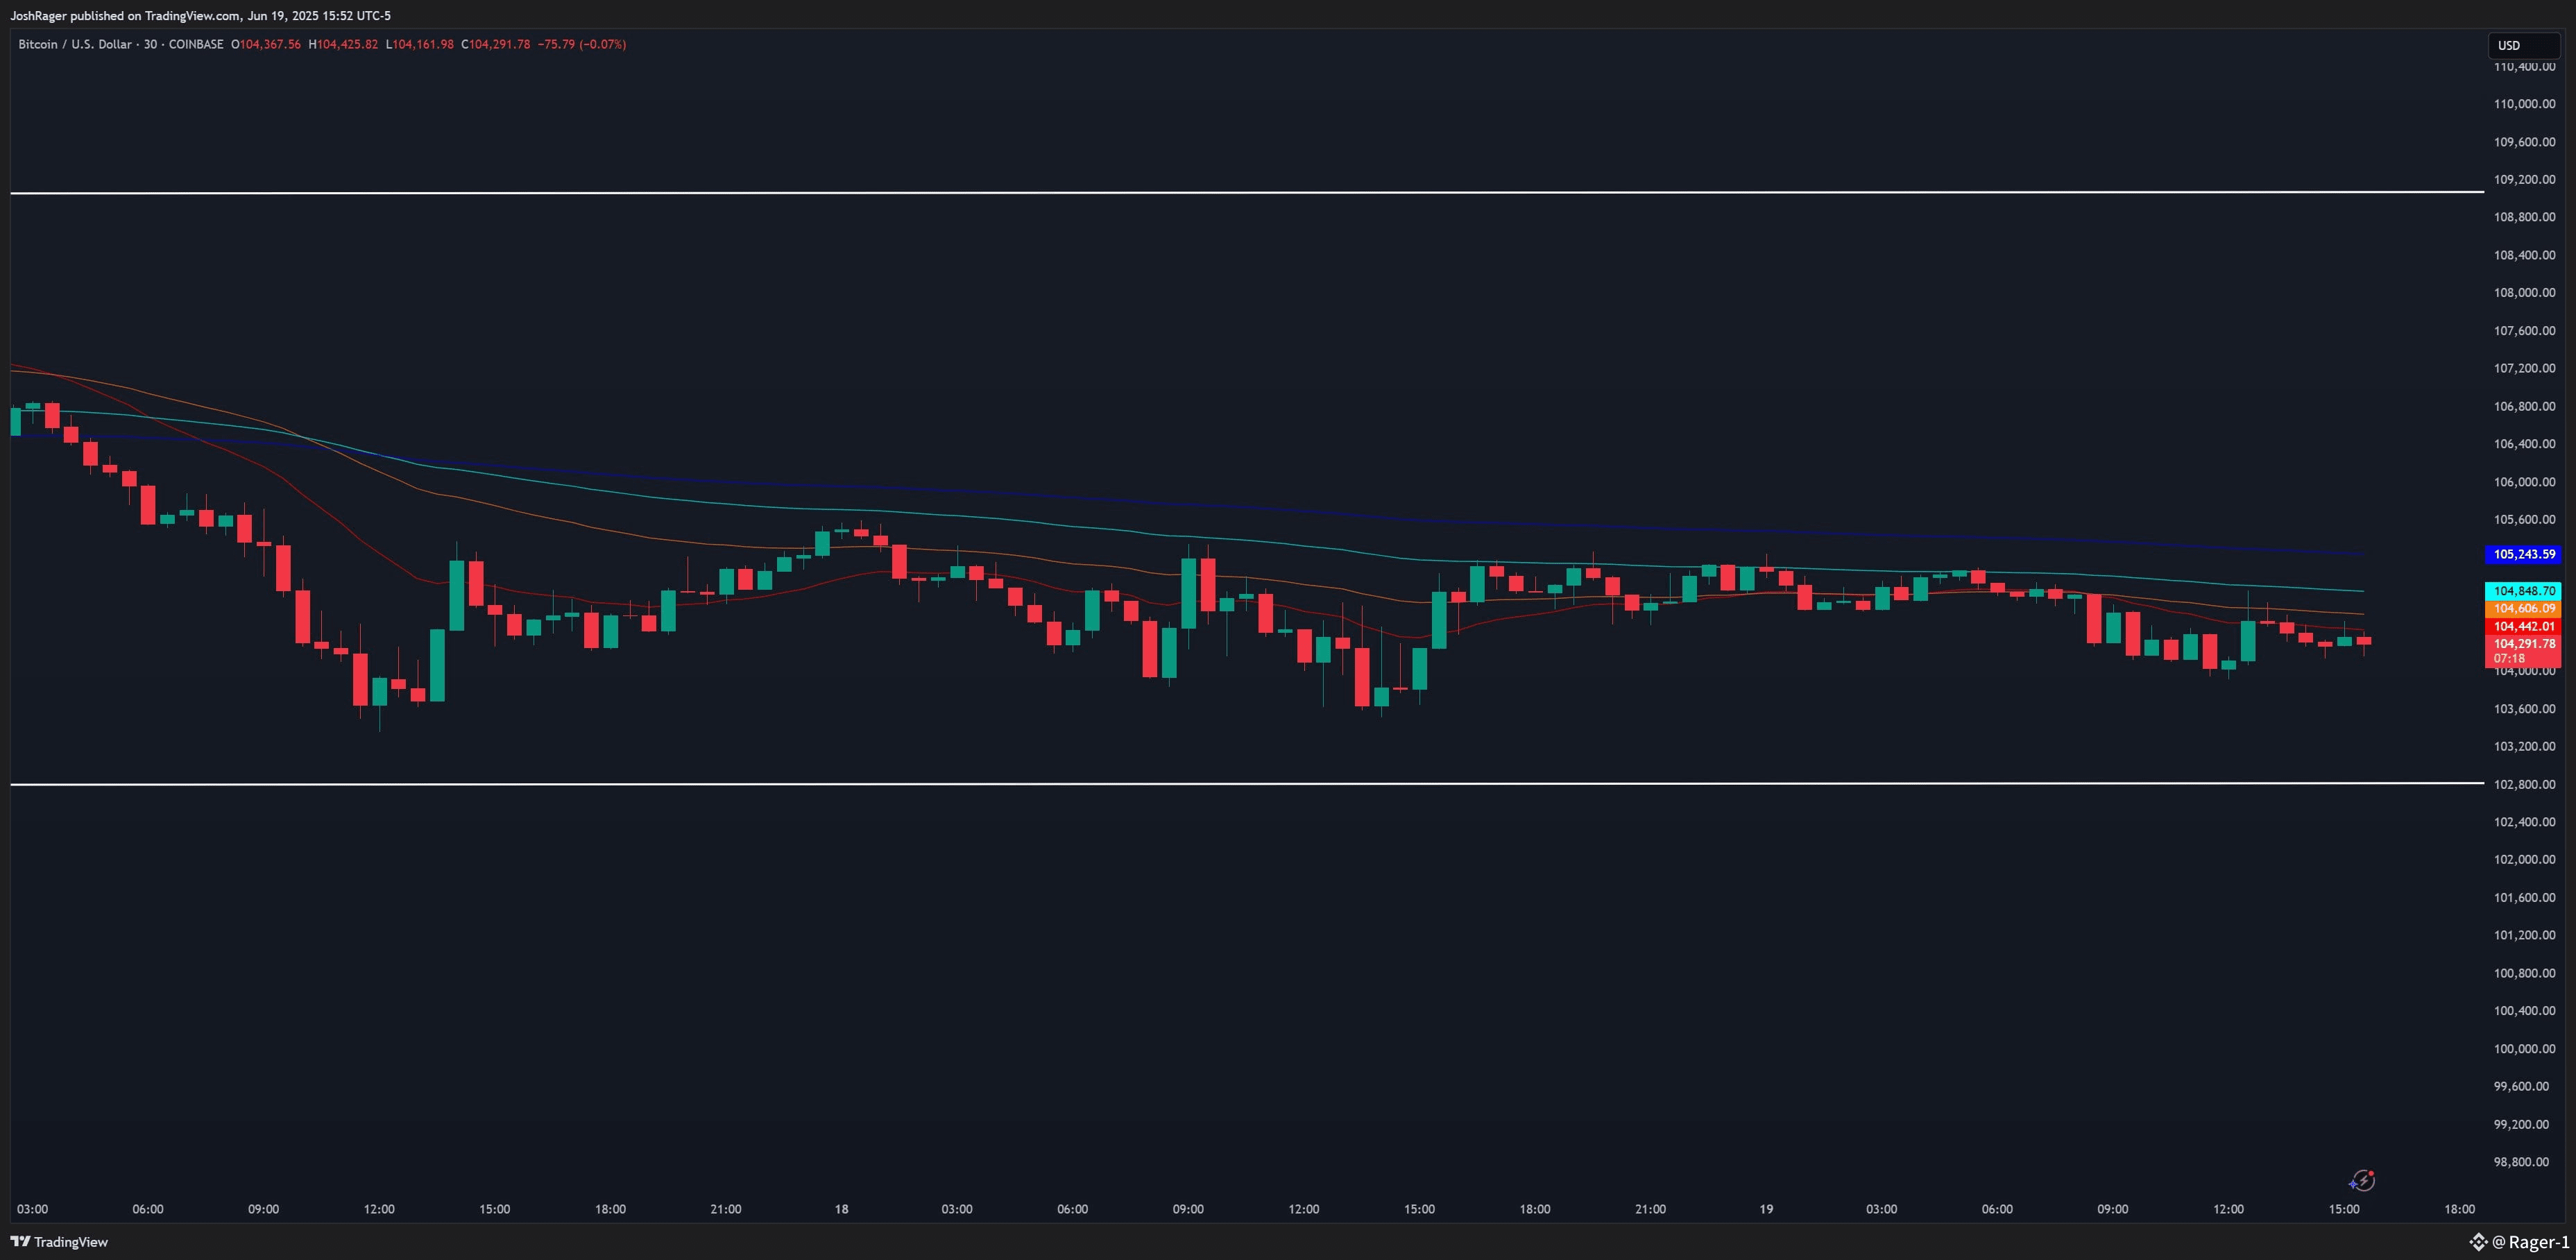Image resolution: width=2576 pixels, height=1260 pixels.
Task: Click the 105,600.00 price axis label
Action: (x=2524, y=519)
